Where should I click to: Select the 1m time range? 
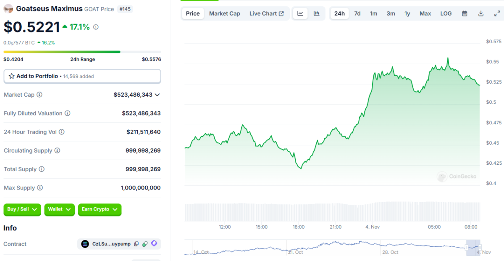pyautogui.click(x=373, y=13)
